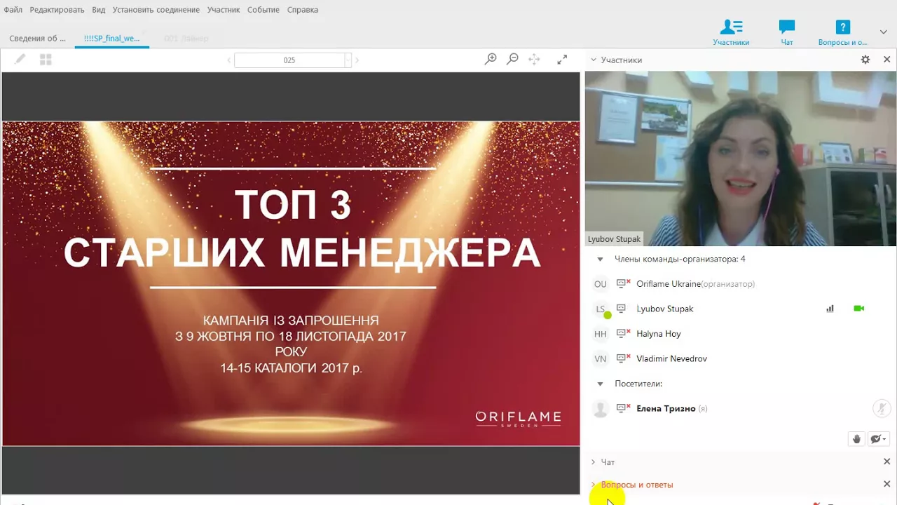Image resolution: width=897 pixels, height=505 pixels.
Task: Open the Справка menu
Action: pyautogui.click(x=303, y=10)
